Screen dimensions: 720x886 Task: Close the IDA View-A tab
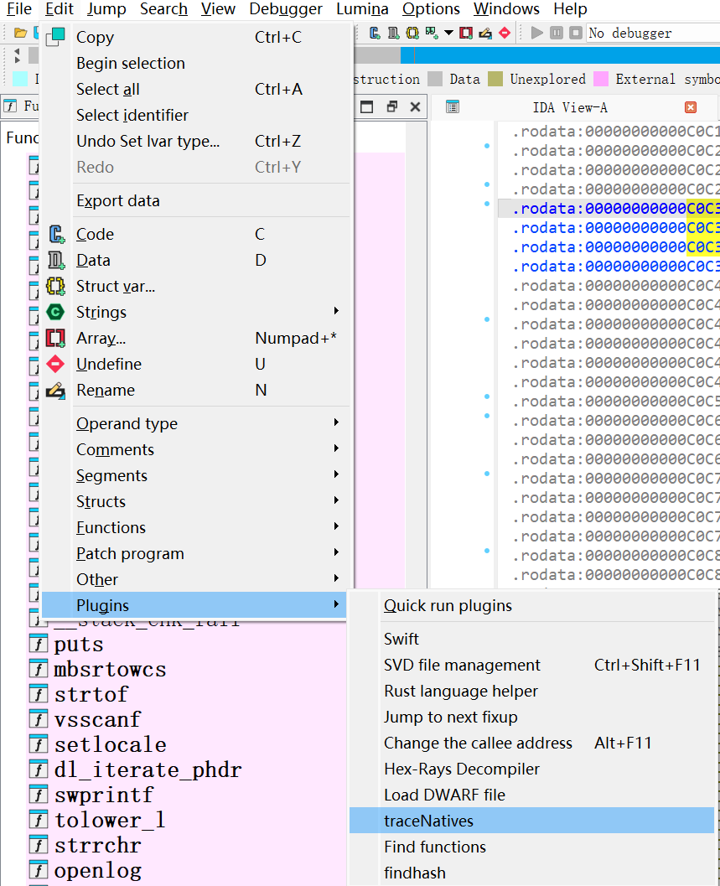(691, 107)
